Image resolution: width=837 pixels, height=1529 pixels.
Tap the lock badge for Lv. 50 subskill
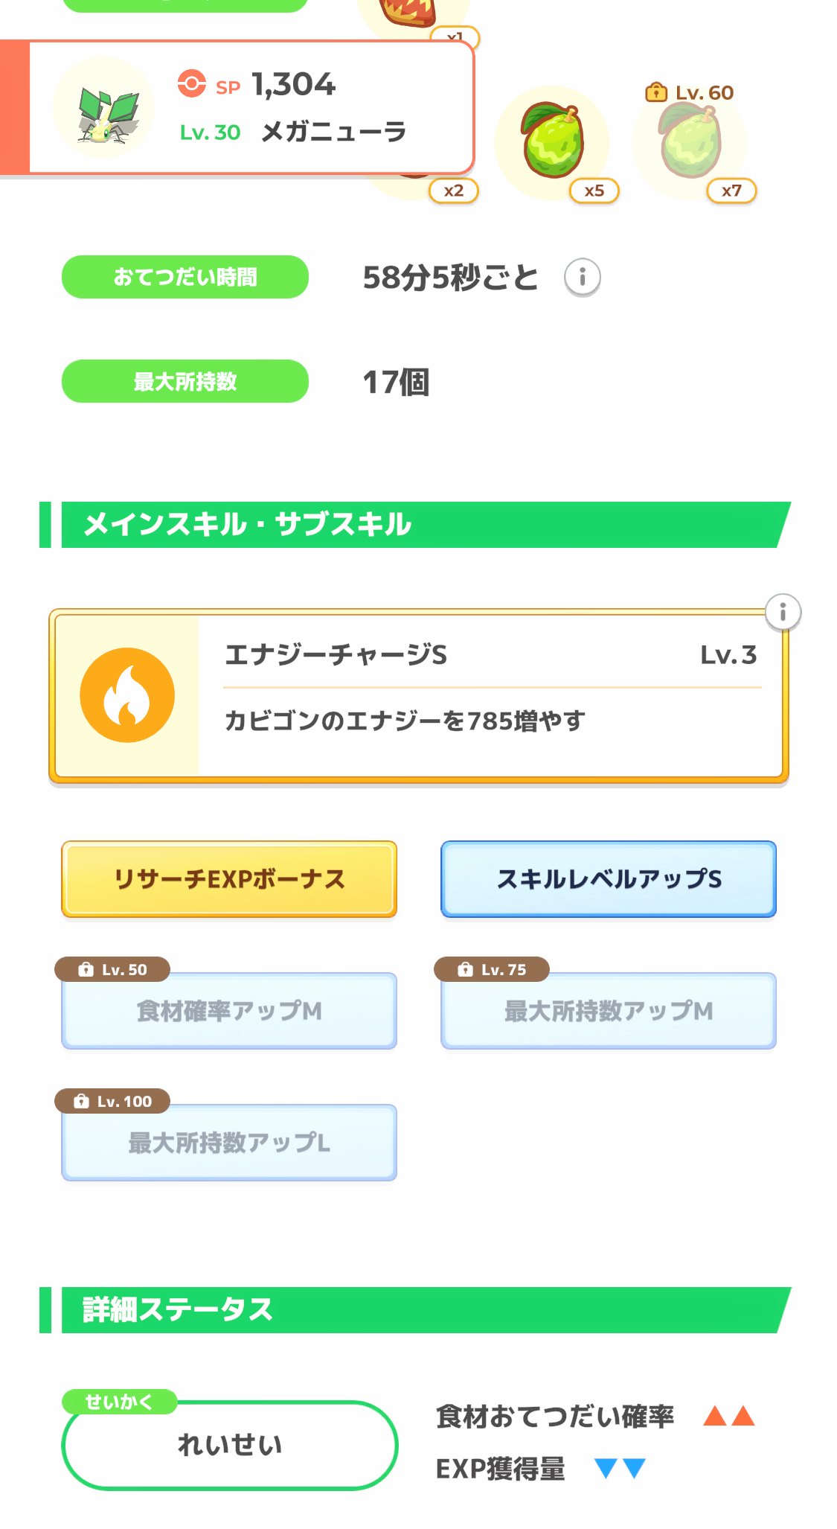[x=112, y=969]
